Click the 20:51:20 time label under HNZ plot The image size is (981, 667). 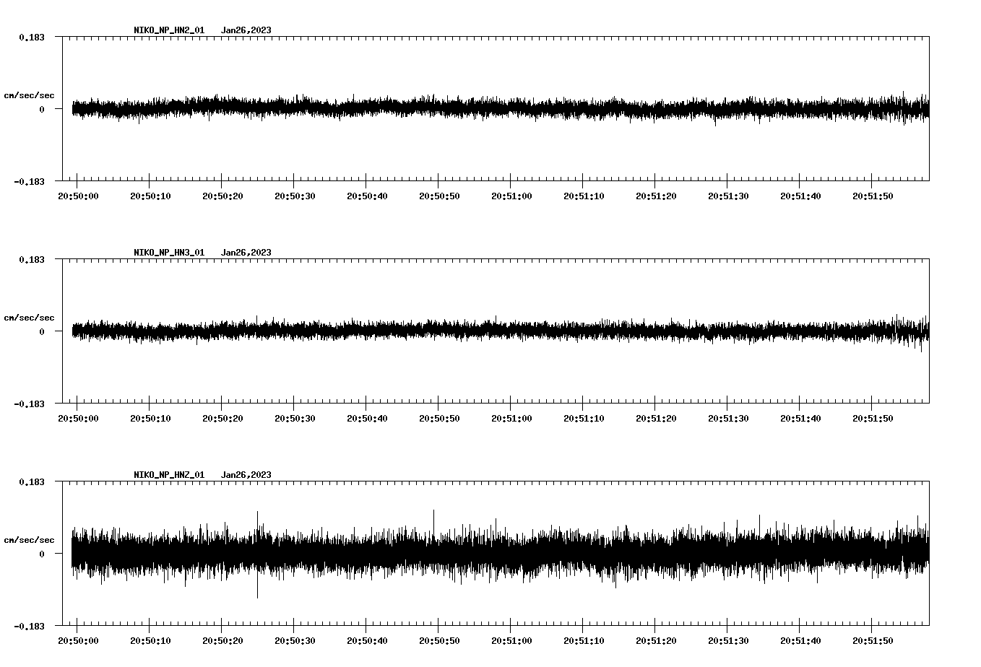pyautogui.click(x=656, y=641)
